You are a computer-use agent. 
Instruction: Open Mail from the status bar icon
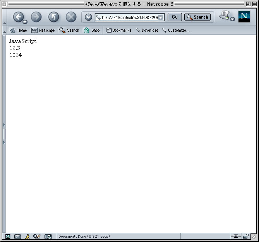17,236
